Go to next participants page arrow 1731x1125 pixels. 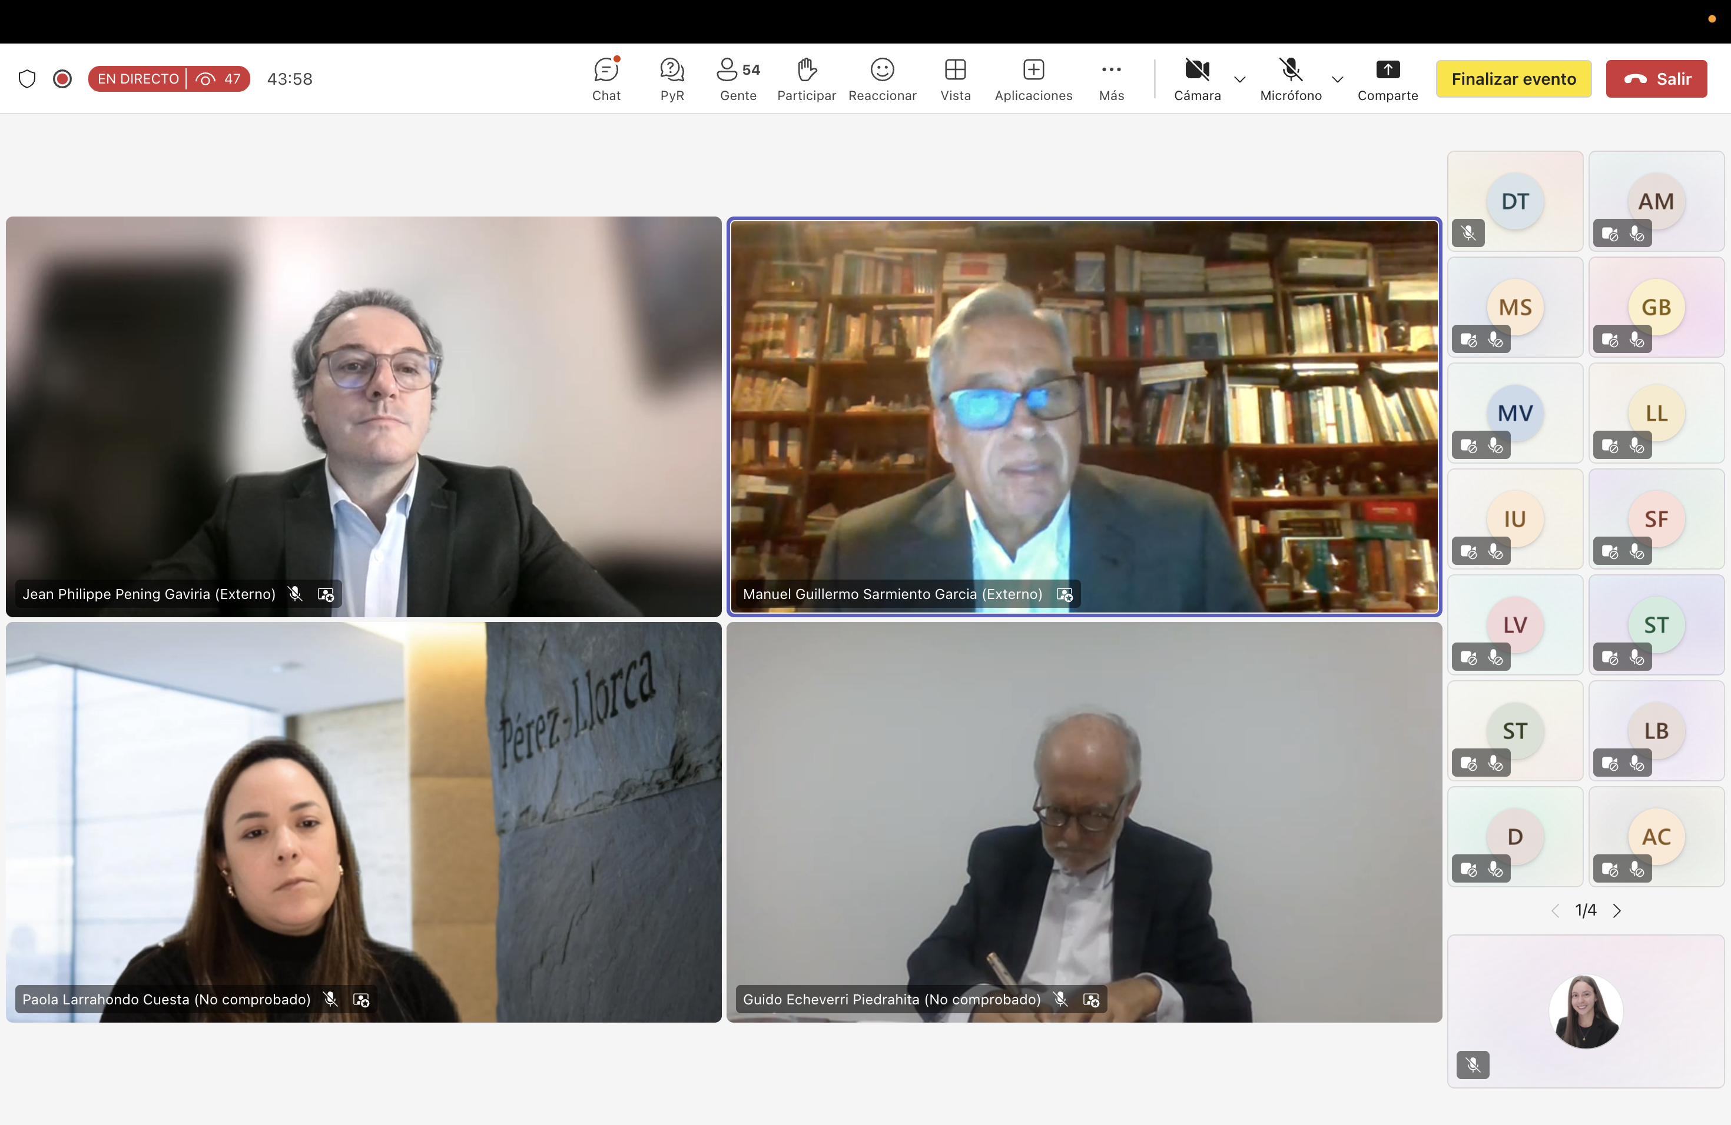click(x=1617, y=911)
